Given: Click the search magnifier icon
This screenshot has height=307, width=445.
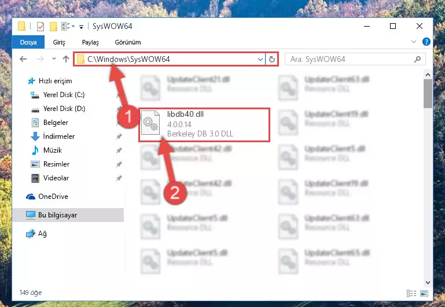Looking at the screenshot, I should coord(417,59).
